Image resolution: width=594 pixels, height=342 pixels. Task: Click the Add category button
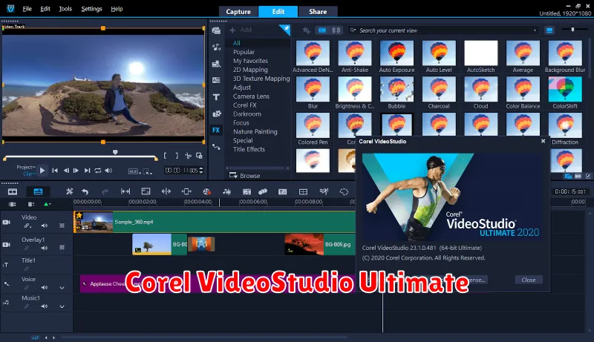[241, 30]
